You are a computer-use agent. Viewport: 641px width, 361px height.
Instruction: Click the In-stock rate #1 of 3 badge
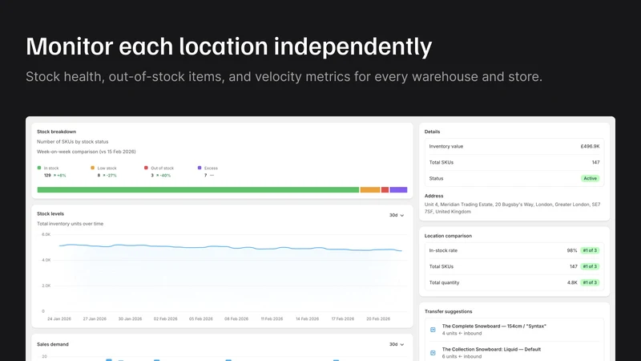tap(590, 250)
